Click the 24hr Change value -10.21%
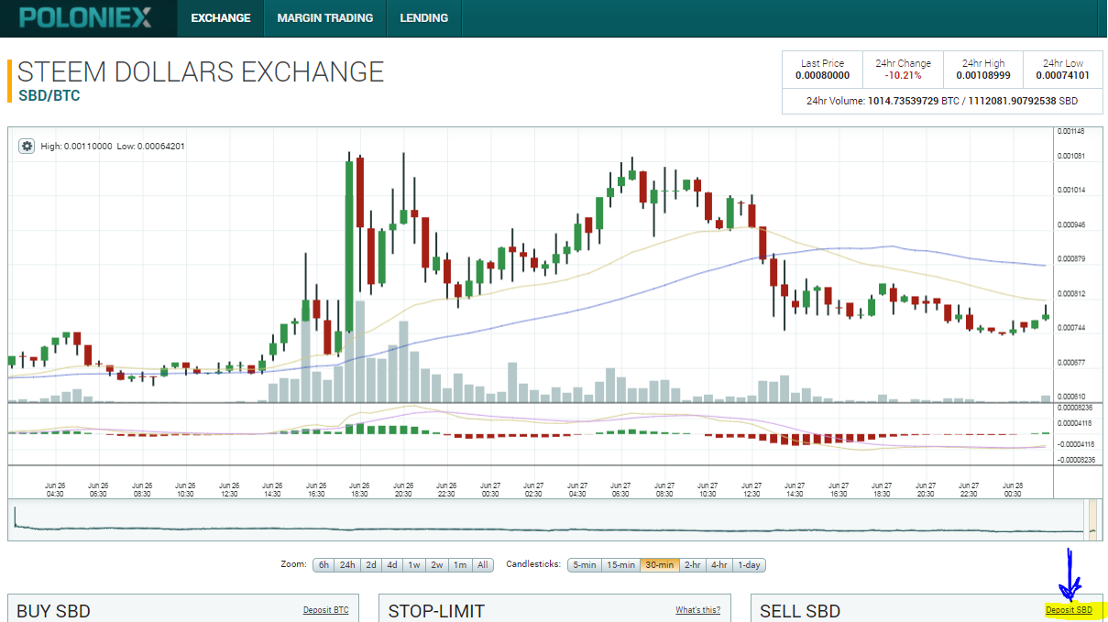The image size is (1108, 622). coord(903,76)
